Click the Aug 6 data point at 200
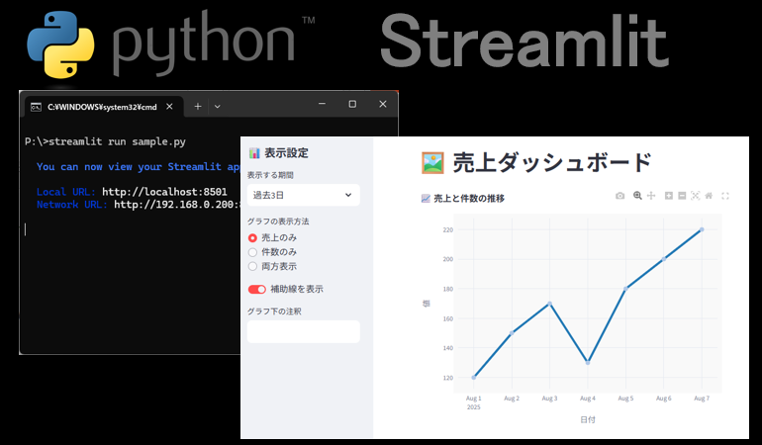The image size is (762, 445). point(664,259)
